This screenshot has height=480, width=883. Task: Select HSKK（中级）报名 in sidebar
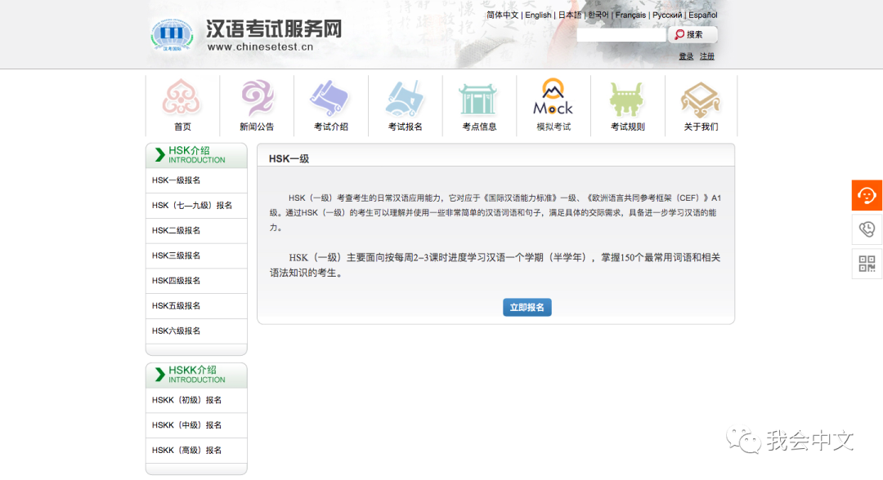tap(196, 425)
